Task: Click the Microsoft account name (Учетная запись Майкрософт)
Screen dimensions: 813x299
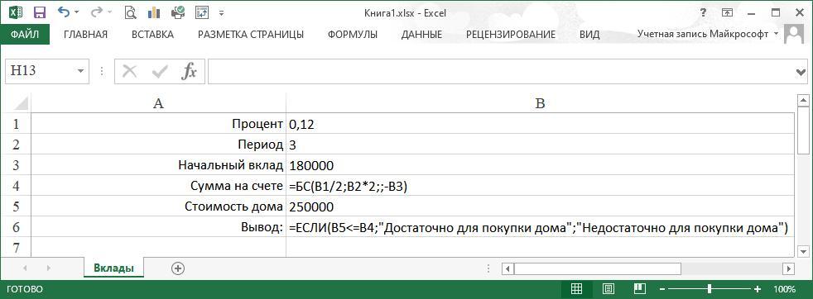Action: point(703,34)
